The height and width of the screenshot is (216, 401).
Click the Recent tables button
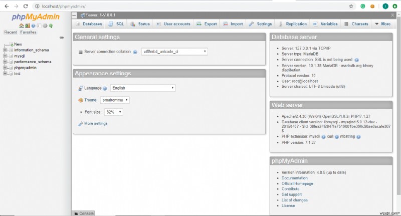pyautogui.click(x=11, y=32)
